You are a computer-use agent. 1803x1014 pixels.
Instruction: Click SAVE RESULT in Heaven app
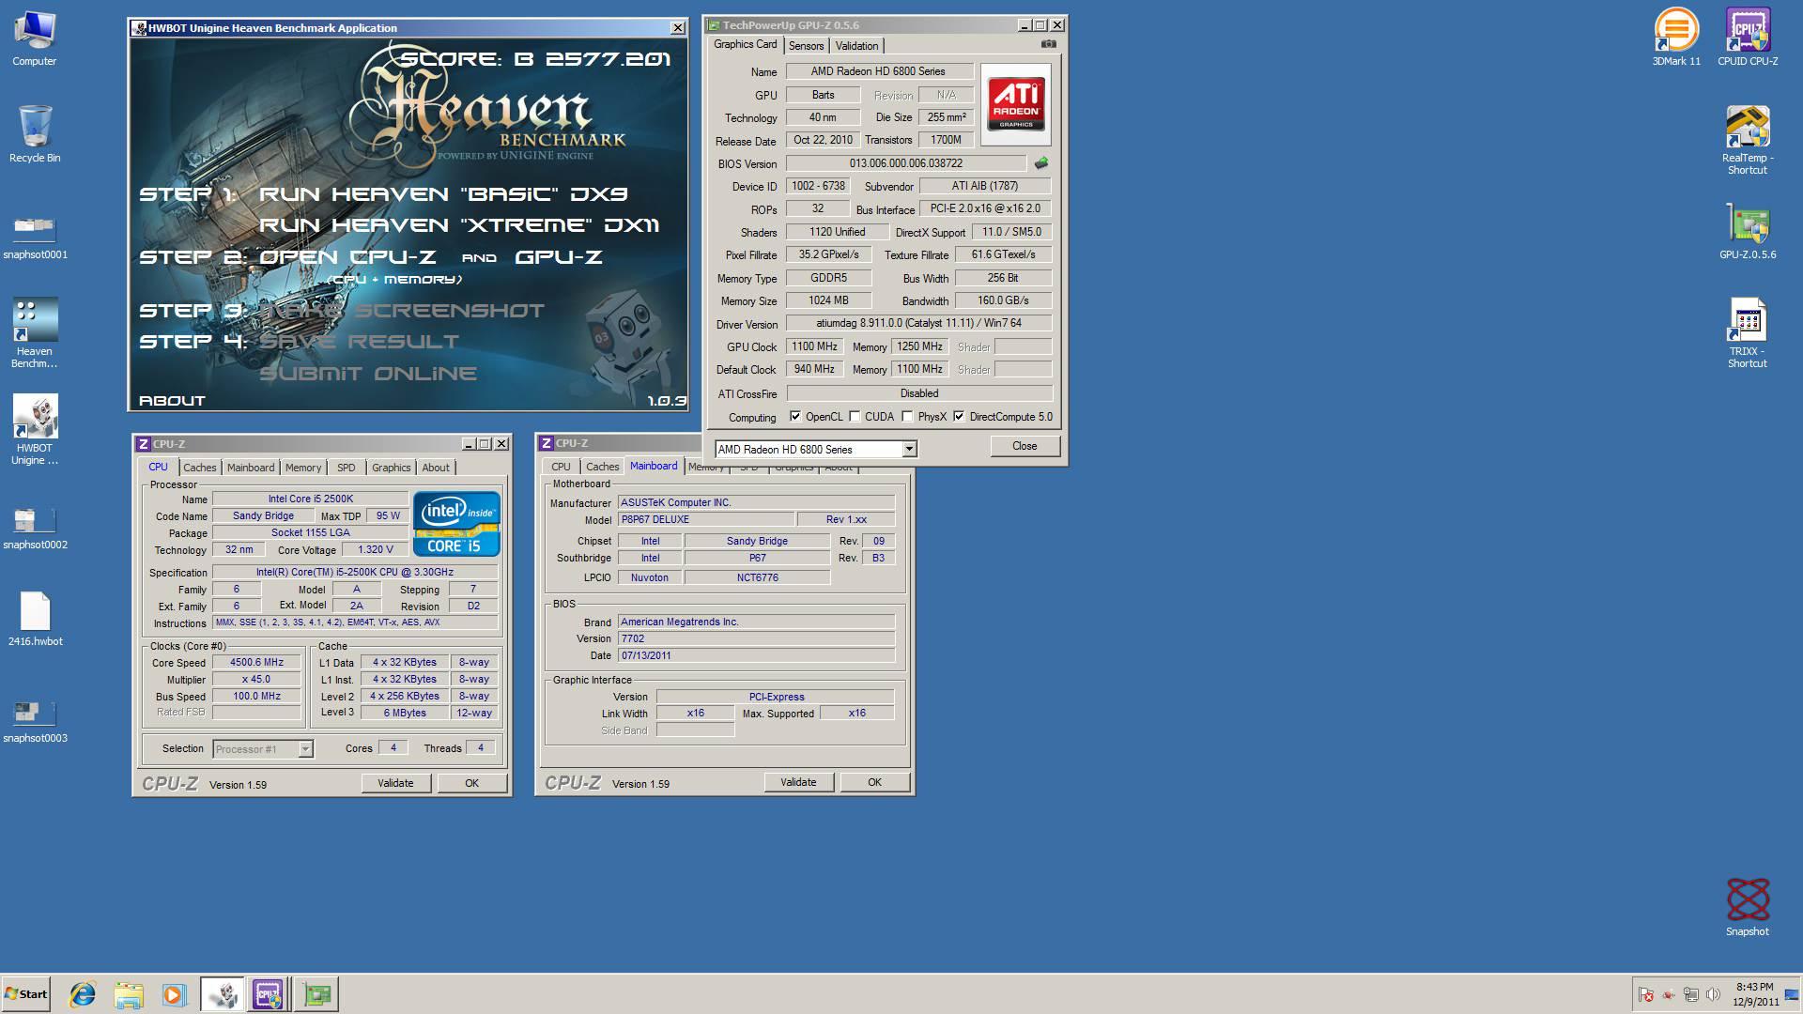click(x=360, y=342)
